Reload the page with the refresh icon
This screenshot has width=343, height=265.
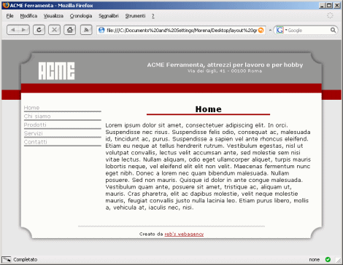tap(39, 30)
